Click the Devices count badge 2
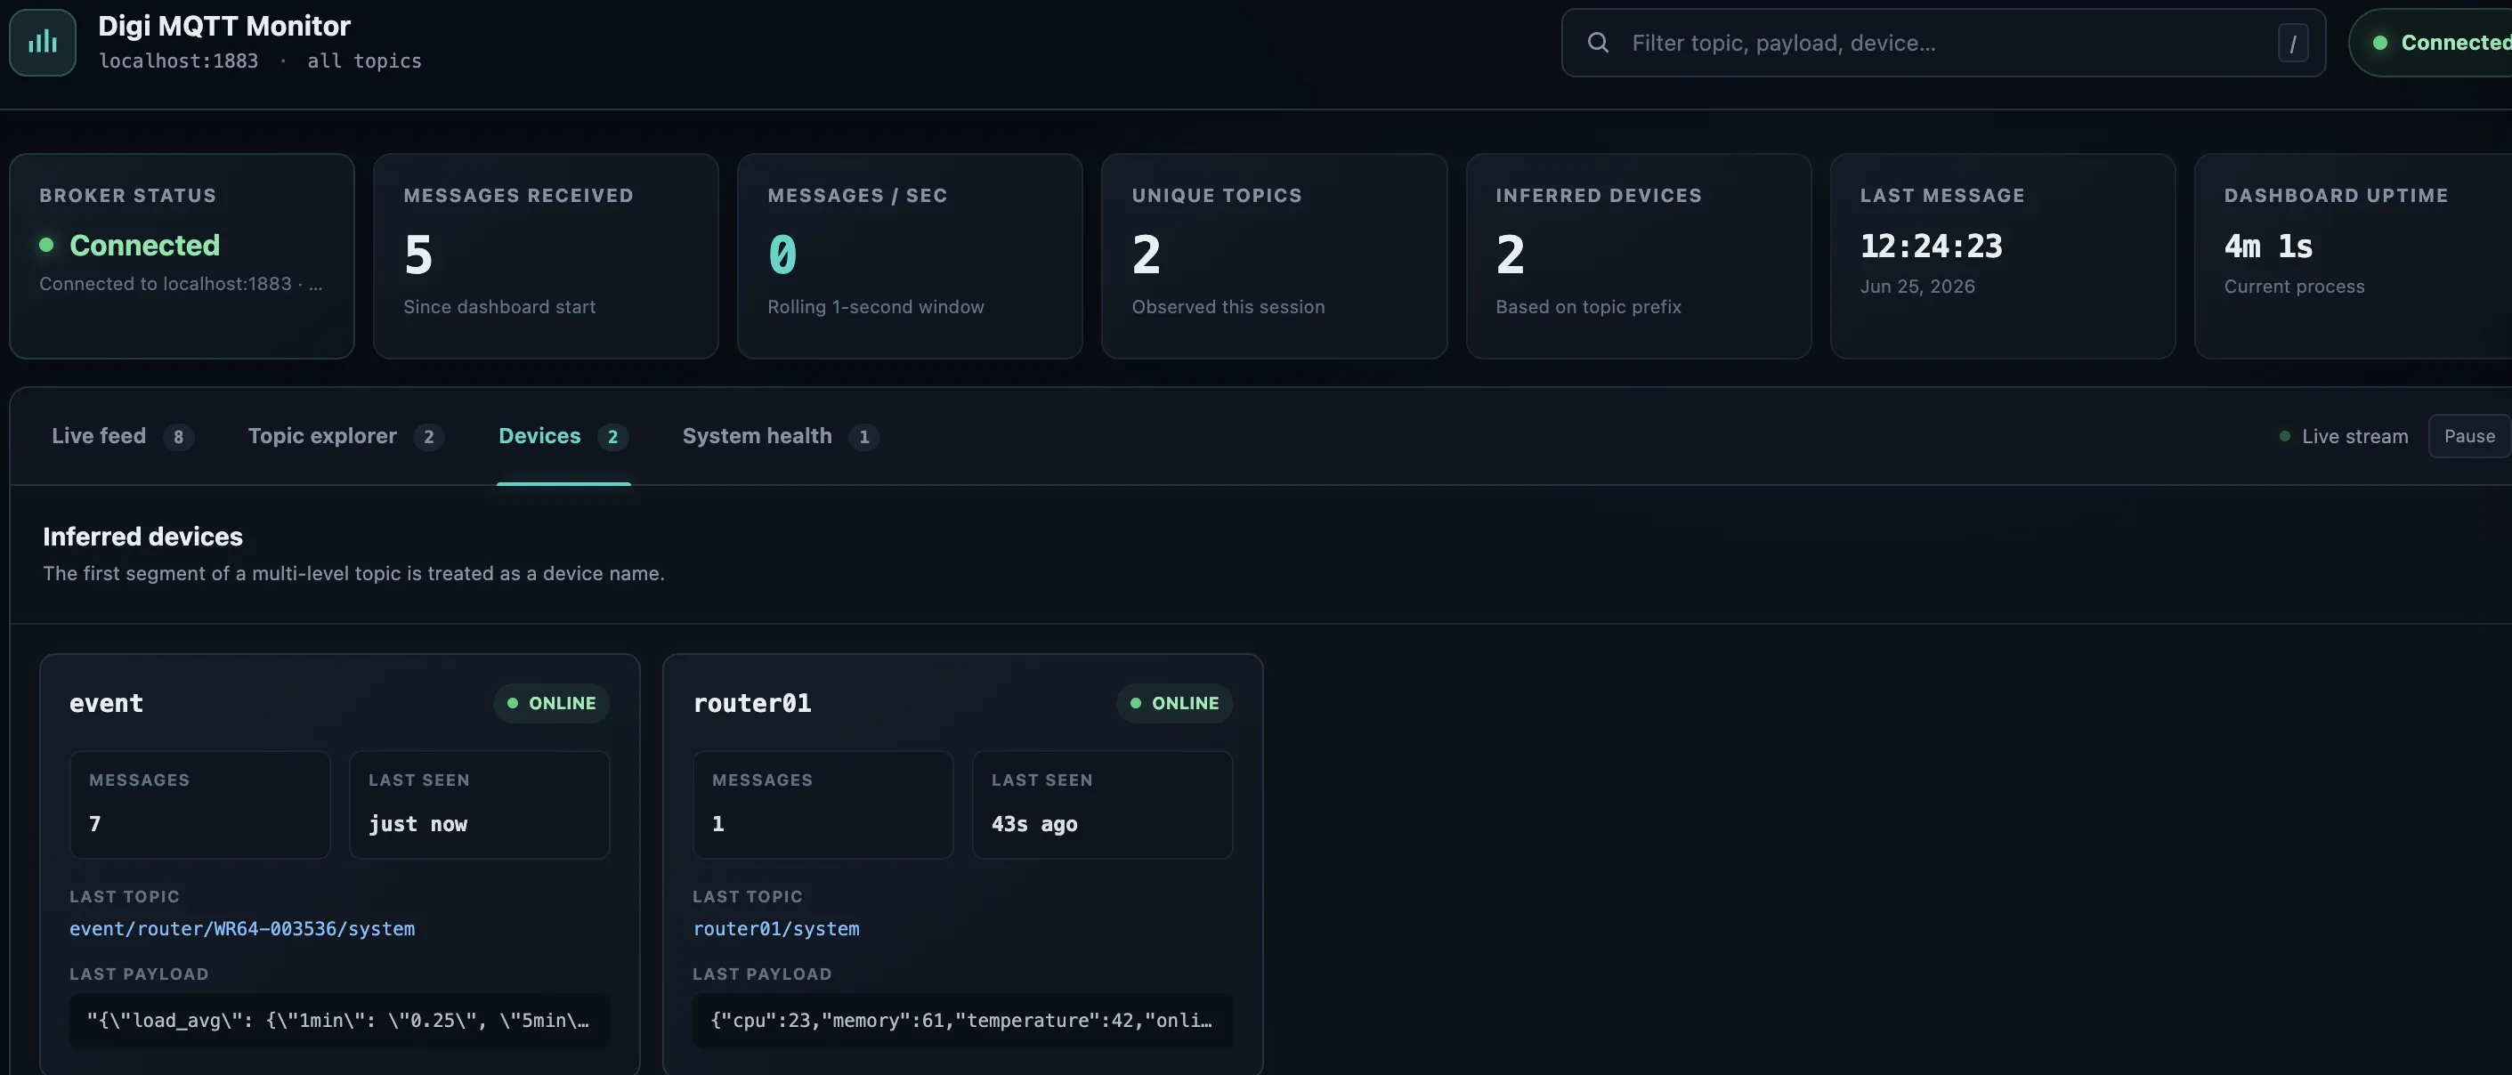The width and height of the screenshot is (2512, 1075). click(612, 437)
